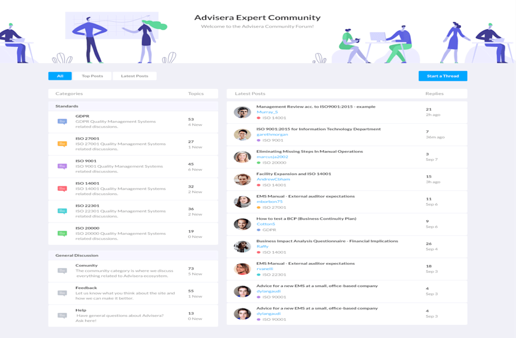Image resolution: width=516 pixels, height=338 pixels.
Task: Open the Help category title
Action: 81,310
